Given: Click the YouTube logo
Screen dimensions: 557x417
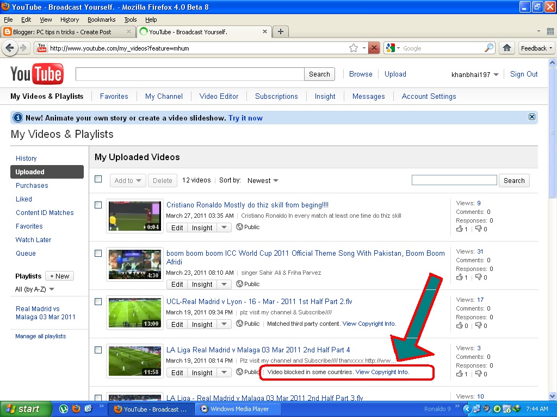Looking at the screenshot, I should point(37,74).
